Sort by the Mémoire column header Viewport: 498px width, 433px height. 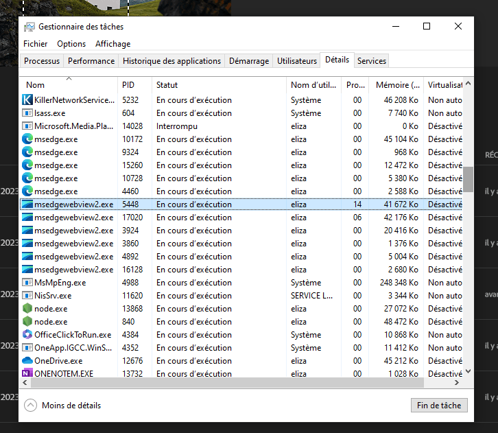tap(396, 85)
